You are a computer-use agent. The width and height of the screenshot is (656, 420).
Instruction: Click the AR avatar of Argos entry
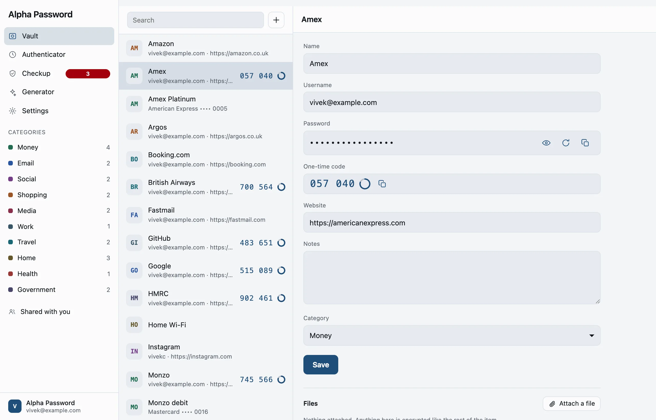point(134,131)
